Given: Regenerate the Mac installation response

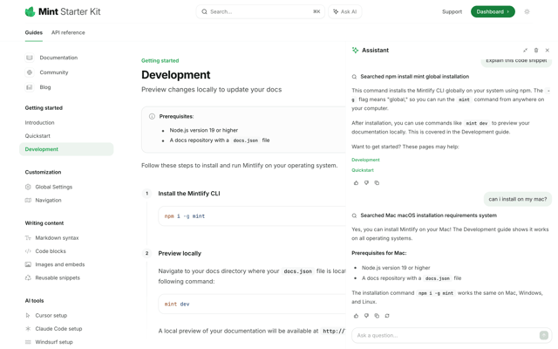Looking at the screenshot, I should coord(387,316).
